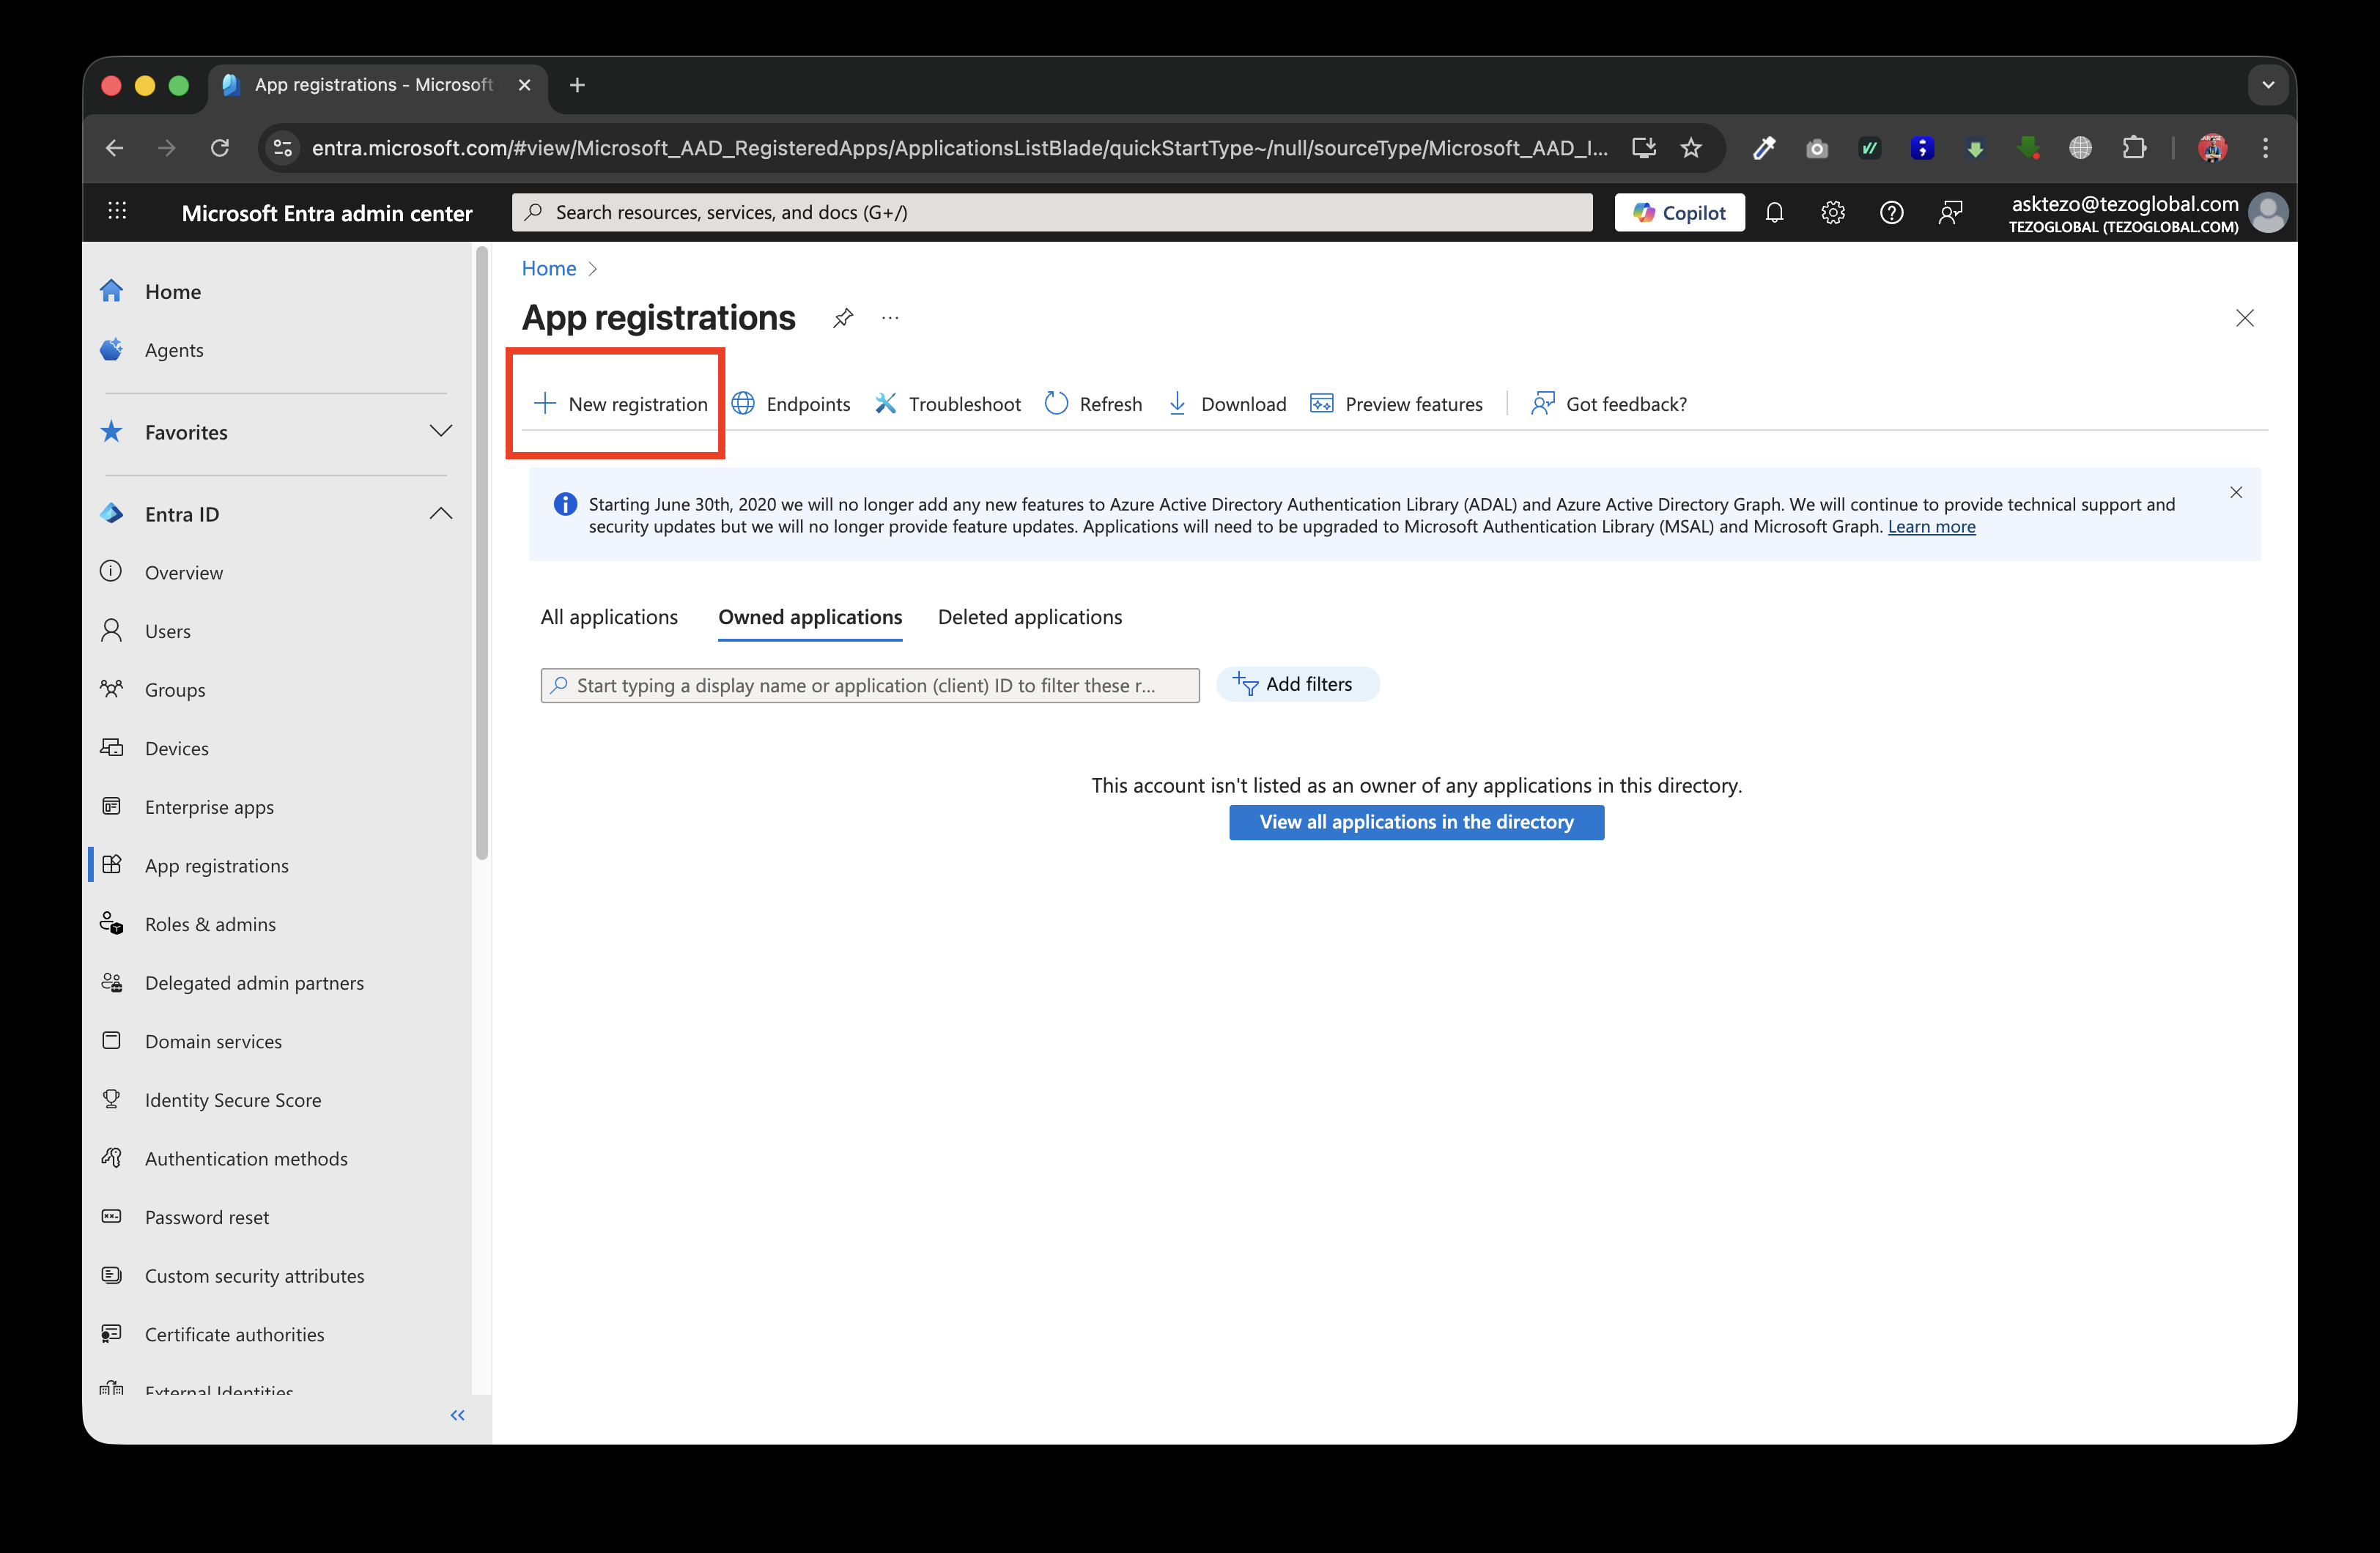Click the Download arrow icon
Screen dimensions: 2380x1553
pyautogui.click(x=1178, y=404)
